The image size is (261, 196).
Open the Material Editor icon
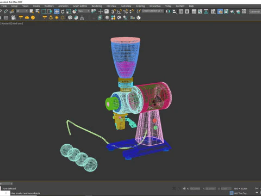(213, 11)
